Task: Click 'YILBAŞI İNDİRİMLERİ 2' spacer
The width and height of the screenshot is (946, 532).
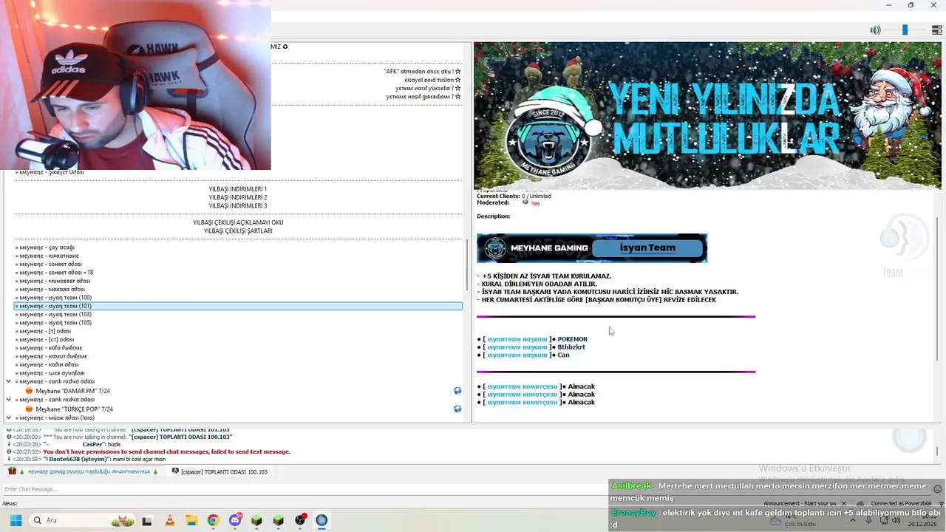Action: click(x=238, y=197)
